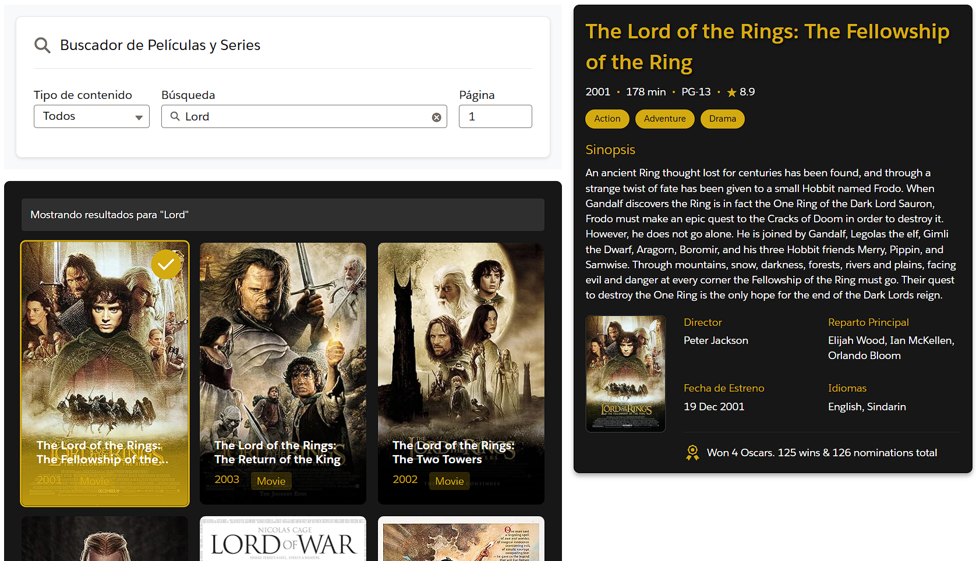
Task: Click the Adventure genre tag
Action: pyautogui.click(x=664, y=119)
